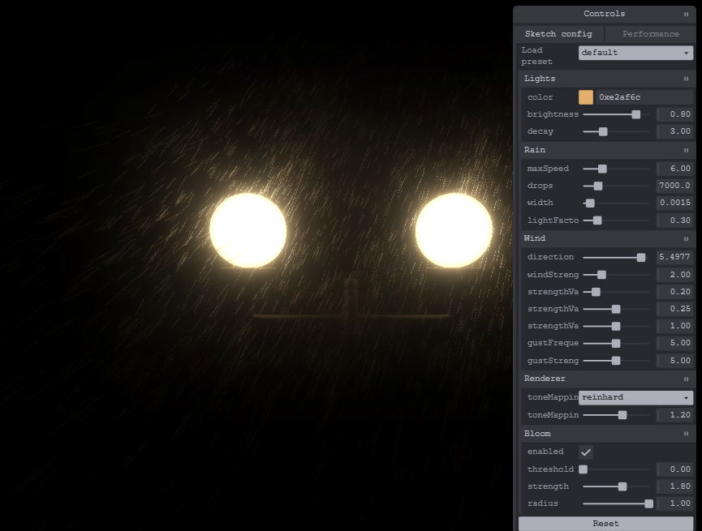The image size is (702, 531).
Task: Collapse the Rain folder icon
Action: click(x=686, y=150)
